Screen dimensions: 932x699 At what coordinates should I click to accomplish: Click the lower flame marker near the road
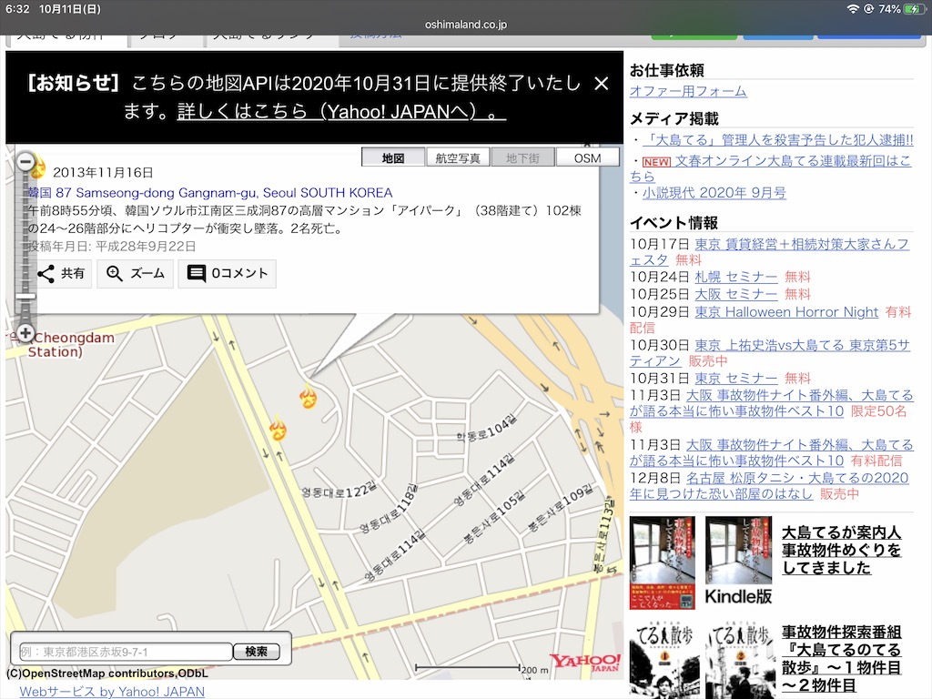pos(278,430)
